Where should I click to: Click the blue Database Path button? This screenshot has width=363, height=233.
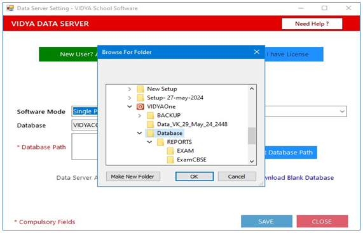(x=291, y=153)
